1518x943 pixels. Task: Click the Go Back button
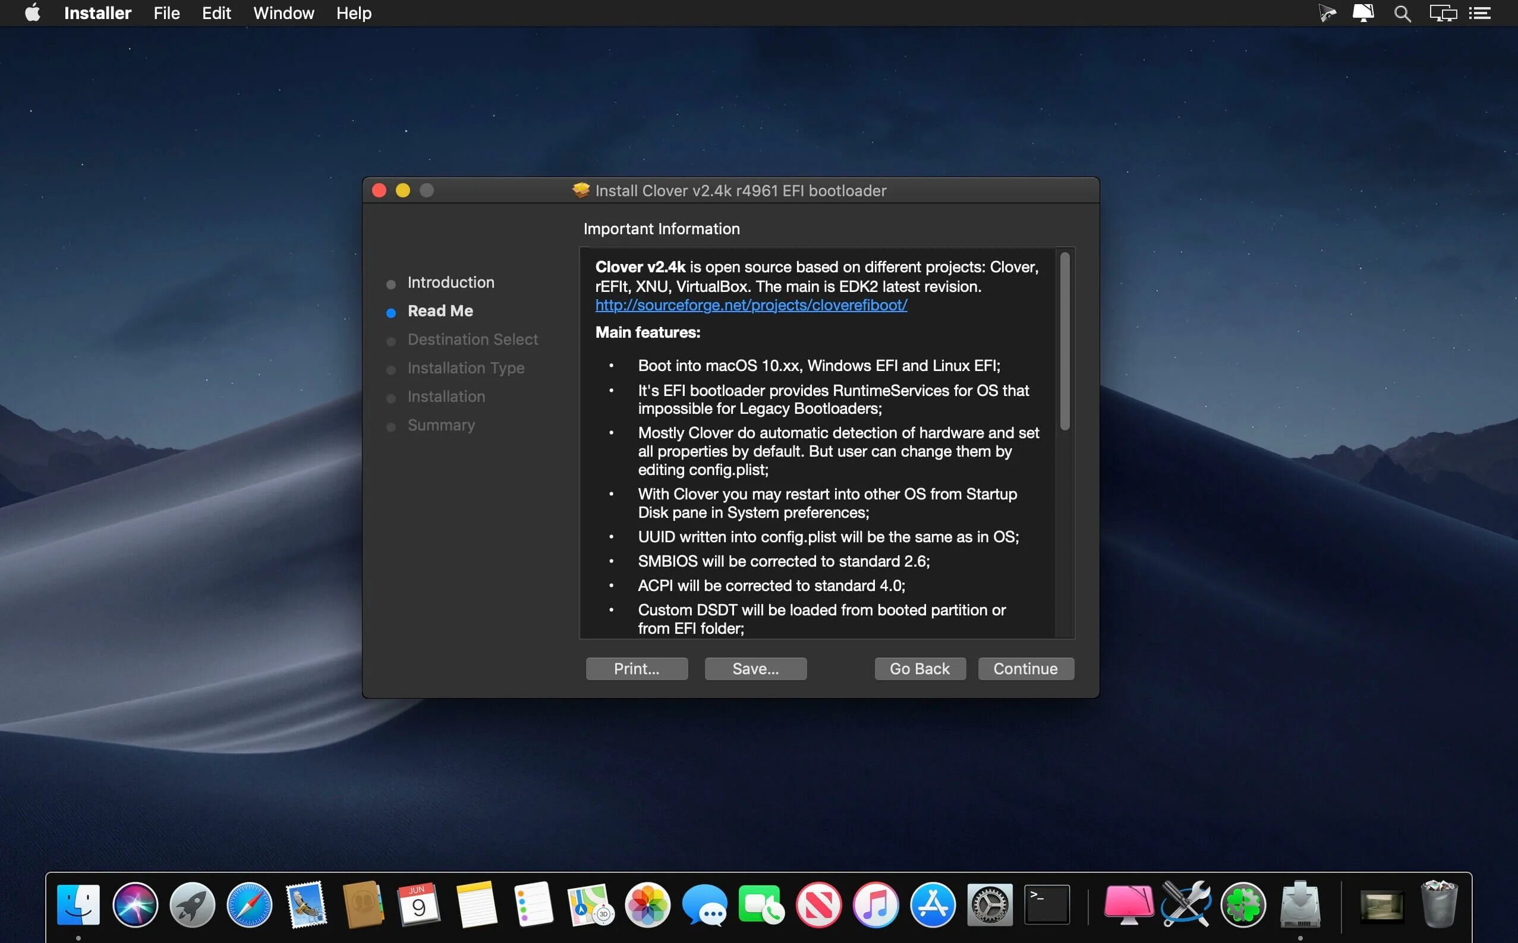[x=919, y=668]
